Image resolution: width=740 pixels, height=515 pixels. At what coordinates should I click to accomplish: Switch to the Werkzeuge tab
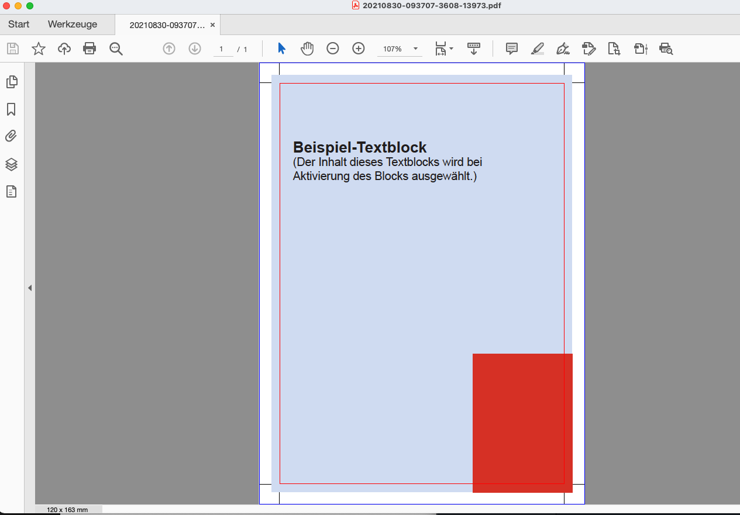click(x=73, y=25)
